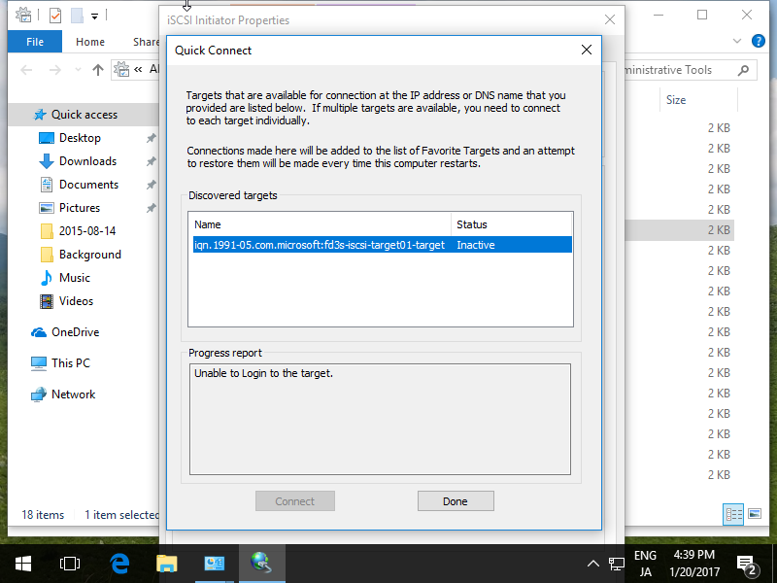
Task: Open the clock showing 4:39 PM
Action: 694,564
